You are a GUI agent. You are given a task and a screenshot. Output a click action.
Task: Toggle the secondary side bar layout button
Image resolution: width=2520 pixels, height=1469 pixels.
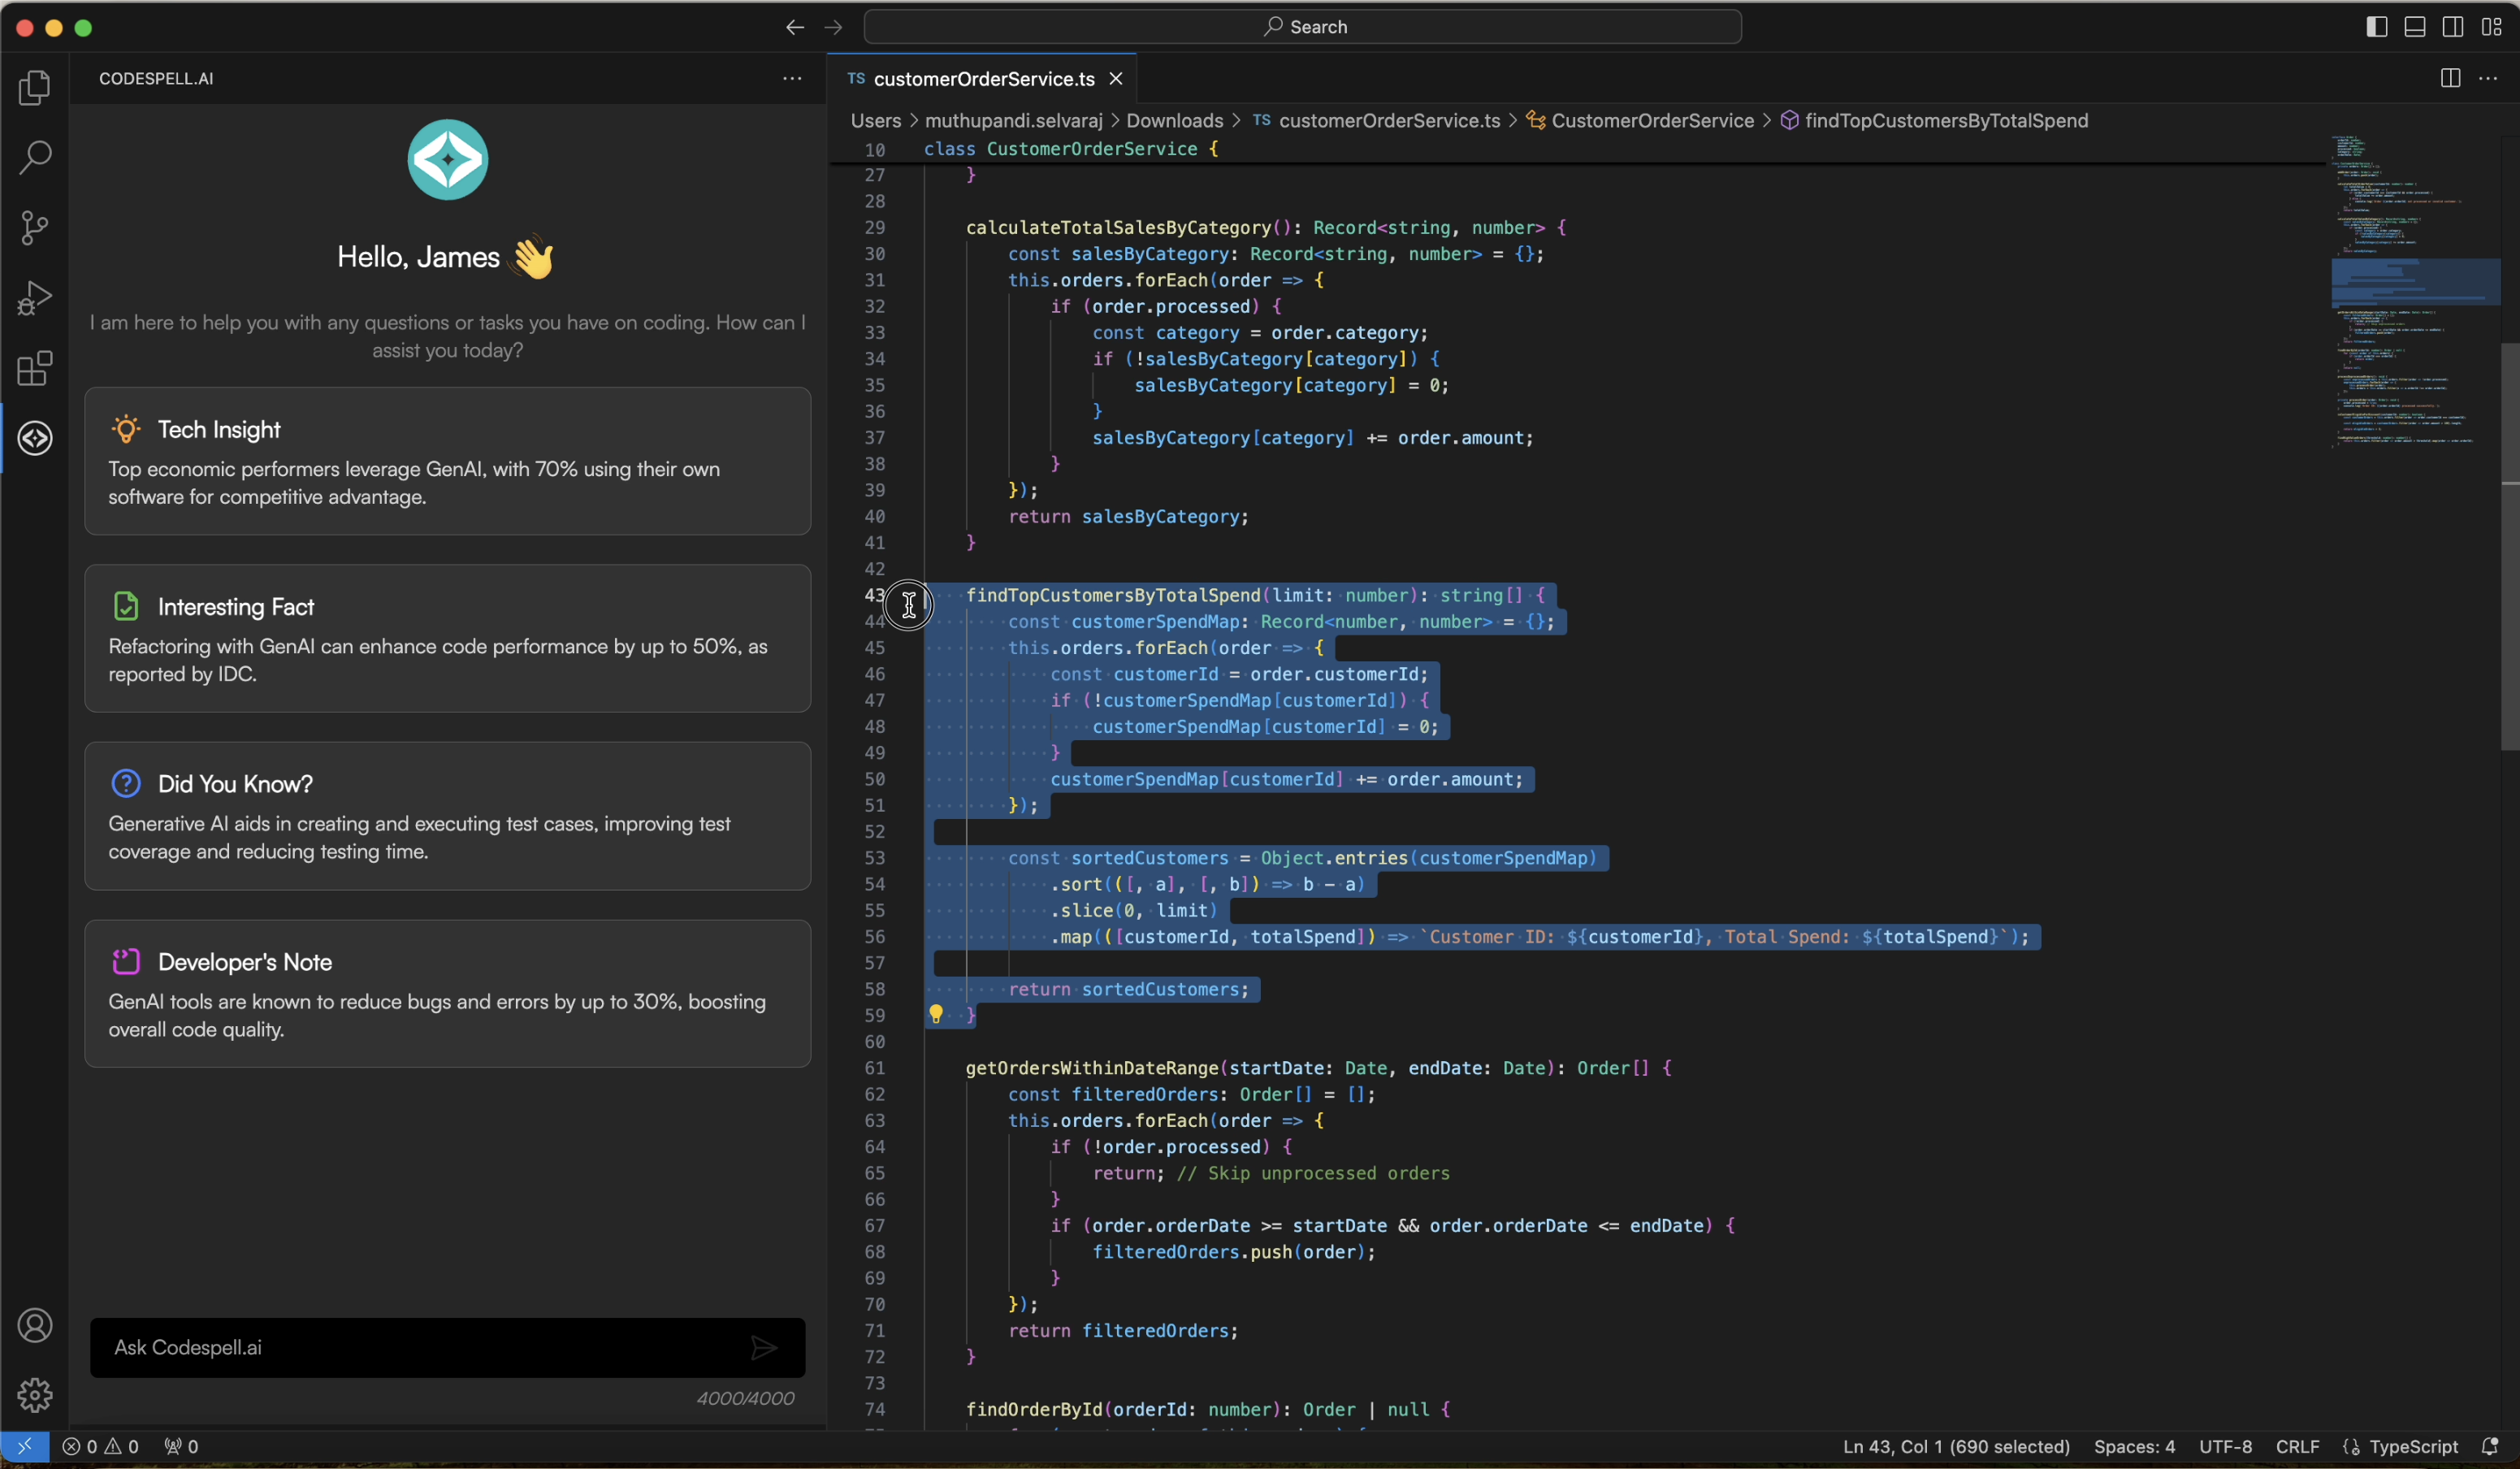(x=2453, y=27)
